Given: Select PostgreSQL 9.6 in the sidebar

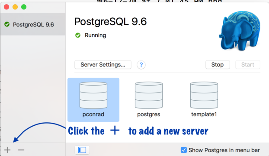Looking at the screenshot, I should 33,24.
